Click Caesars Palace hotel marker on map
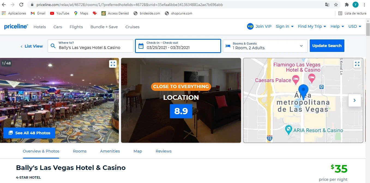The image size is (370, 183). click(296, 80)
